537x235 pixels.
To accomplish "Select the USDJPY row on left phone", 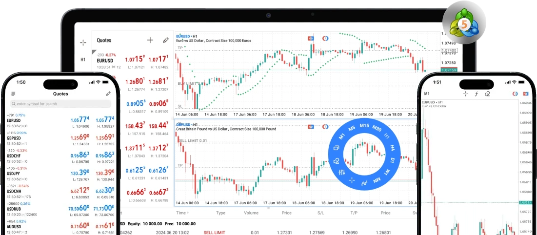I will click(60, 175).
